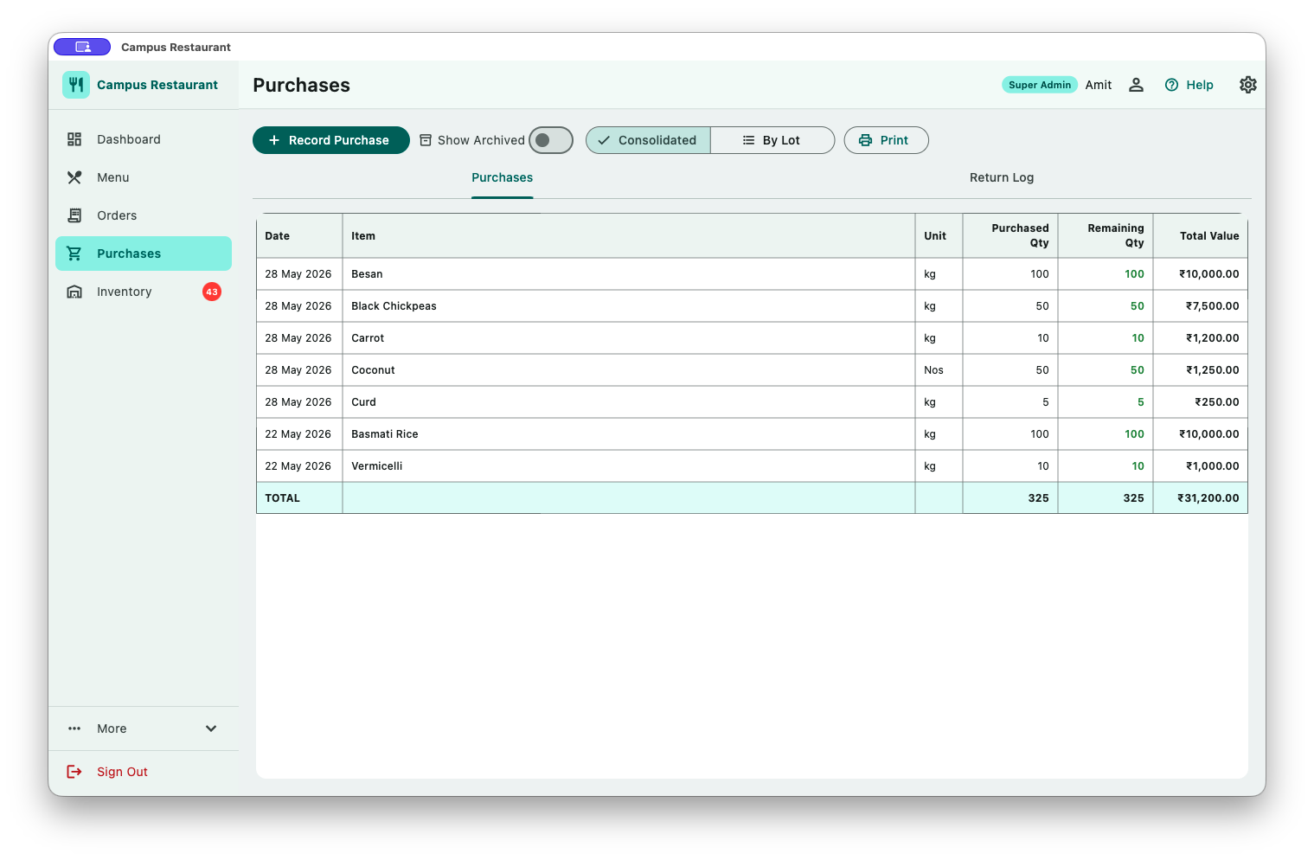Click the ₹7,500.00 total value
The height and width of the screenshot is (860, 1314).
[x=1212, y=306]
